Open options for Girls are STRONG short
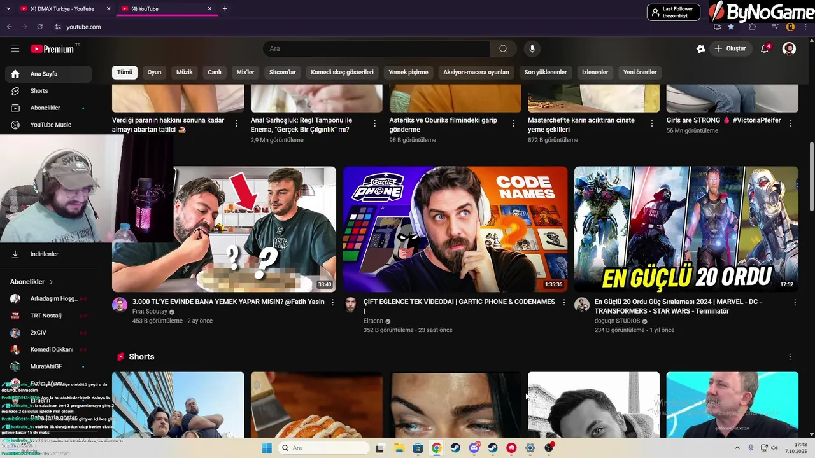Viewport: 815px width, 458px height. point(791,123)
